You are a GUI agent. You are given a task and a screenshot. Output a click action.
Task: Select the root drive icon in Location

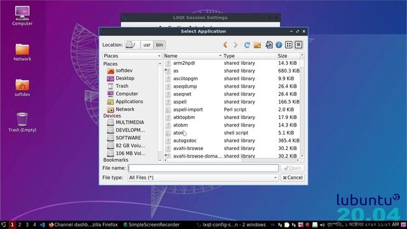point(129,45)
